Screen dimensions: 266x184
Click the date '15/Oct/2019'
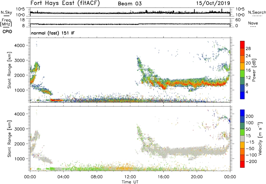point(213,3)
